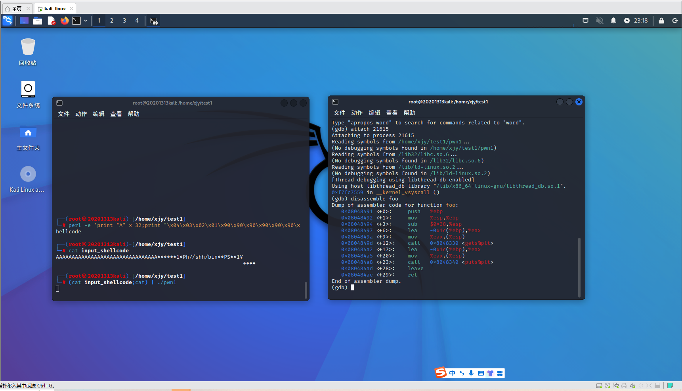Screen dimensions: 682x391
Task: Expand the terminal launcher dropdown arrow
Action: [86, 21]
